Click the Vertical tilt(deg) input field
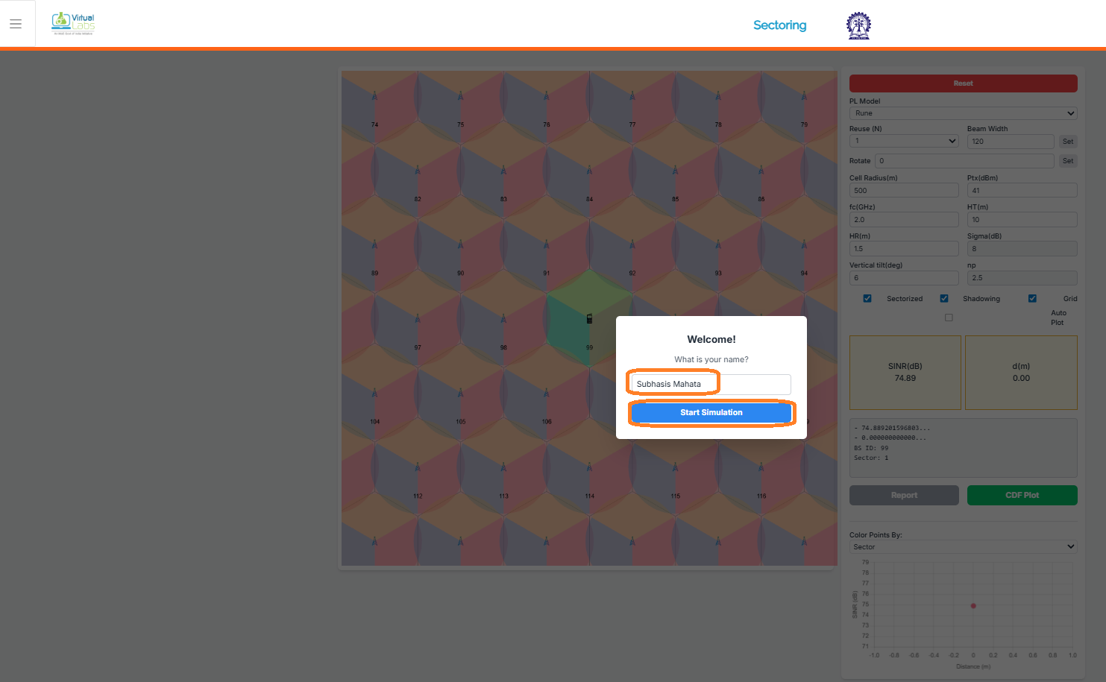Image resolution: width=1106 pixels, height=682 pixels. coord(904,278)
